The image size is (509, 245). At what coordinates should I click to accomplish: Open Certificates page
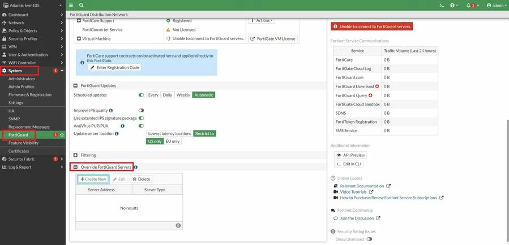[x=19, y=151]
